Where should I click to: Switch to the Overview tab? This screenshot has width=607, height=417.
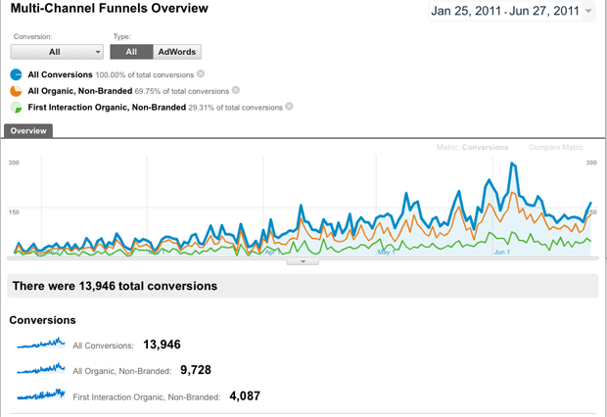[28, 130]
